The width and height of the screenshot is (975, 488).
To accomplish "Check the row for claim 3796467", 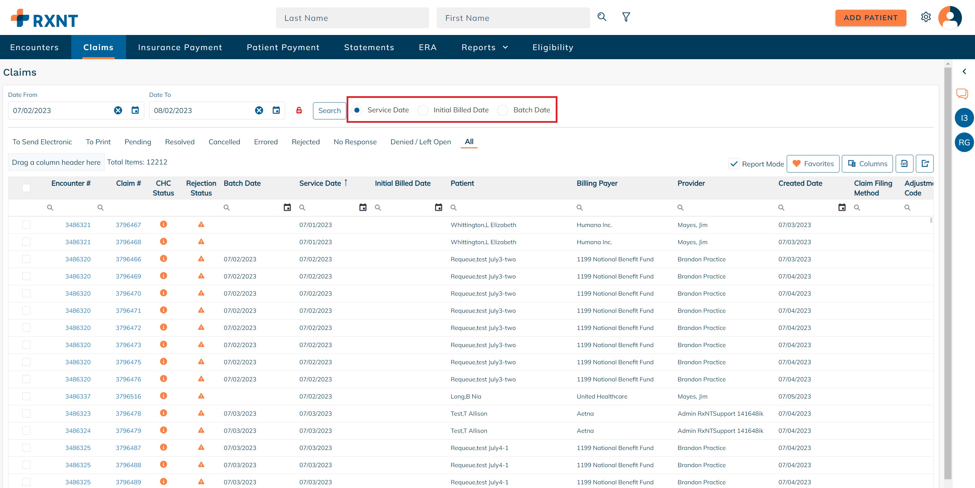I will pos(26,225).
